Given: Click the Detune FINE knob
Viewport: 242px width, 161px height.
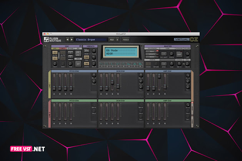Looking at the screenshot, I should pos(70,64).
